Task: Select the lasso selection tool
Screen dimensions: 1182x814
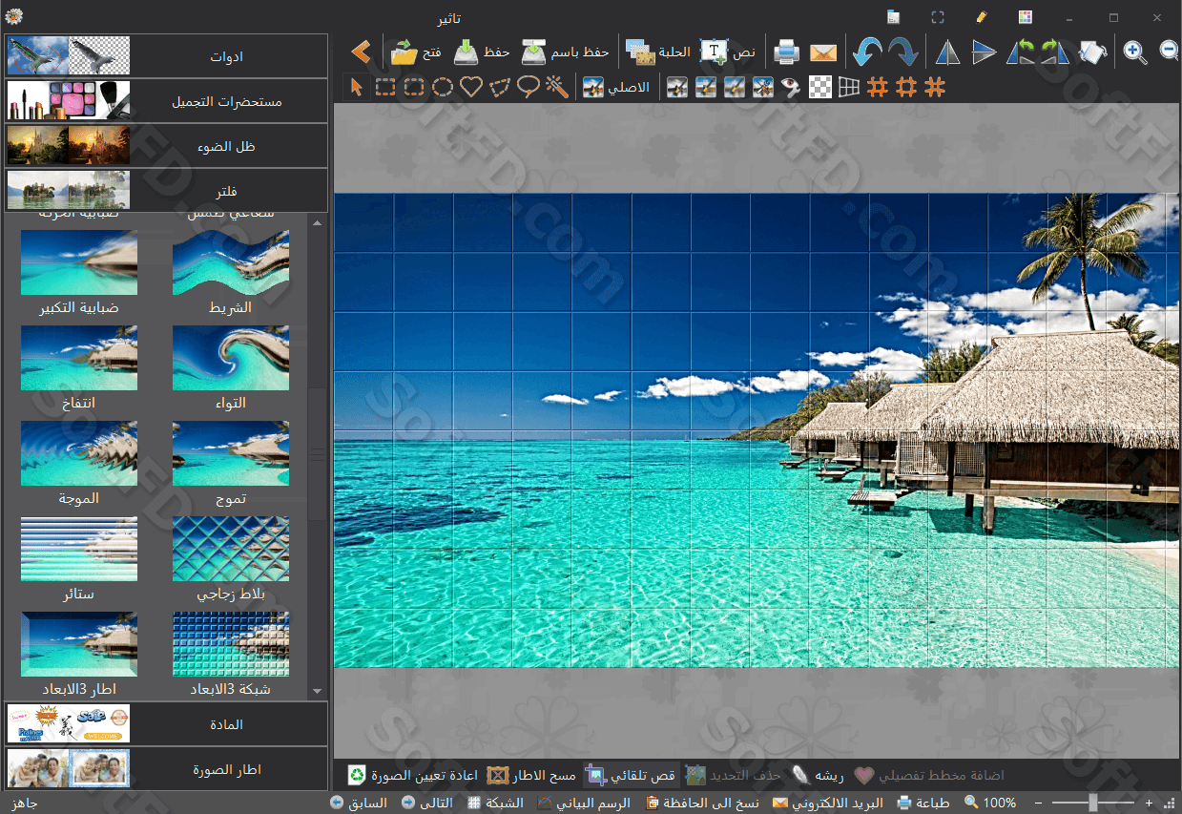Action: click(x=529, y=88)
